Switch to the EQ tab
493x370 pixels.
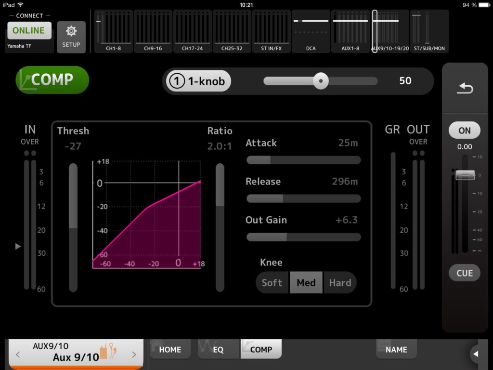[218, 350]
